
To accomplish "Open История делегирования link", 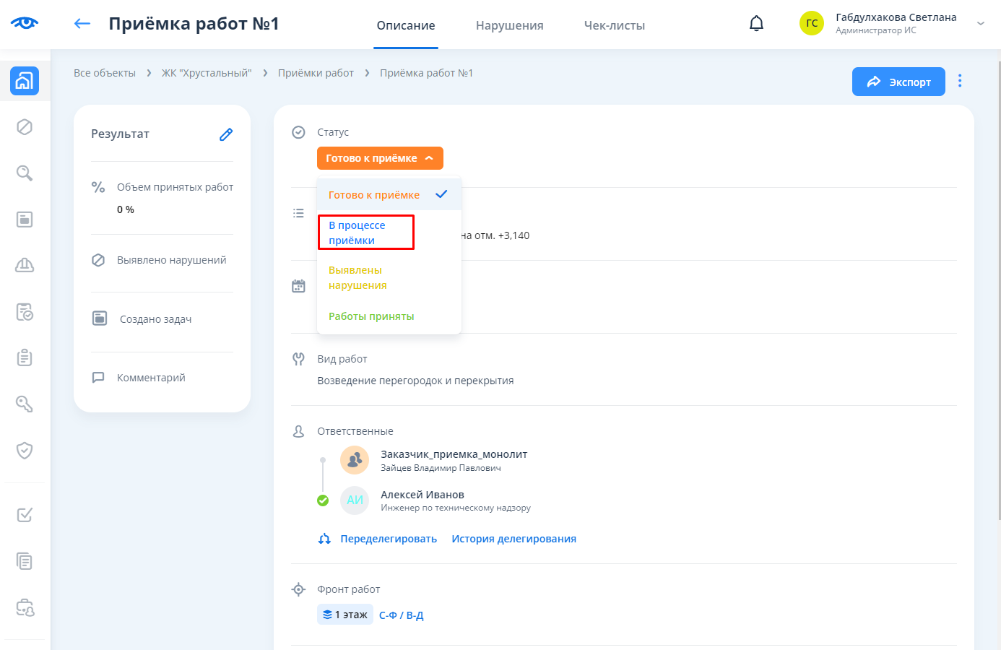I will 513,539.
